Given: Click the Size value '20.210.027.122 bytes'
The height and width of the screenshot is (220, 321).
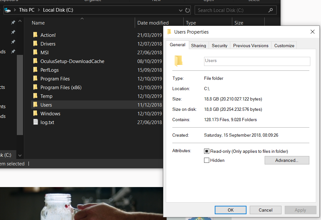Looking at the screenshot, I should click(x=241, y=99).
